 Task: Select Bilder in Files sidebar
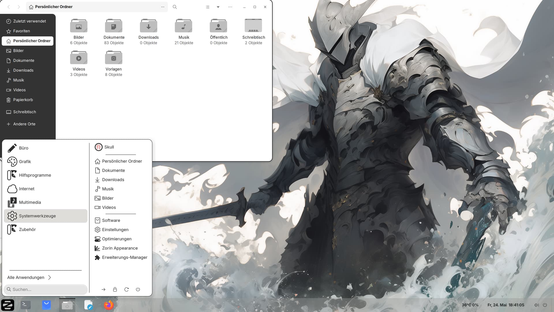[x=28, y=51]
